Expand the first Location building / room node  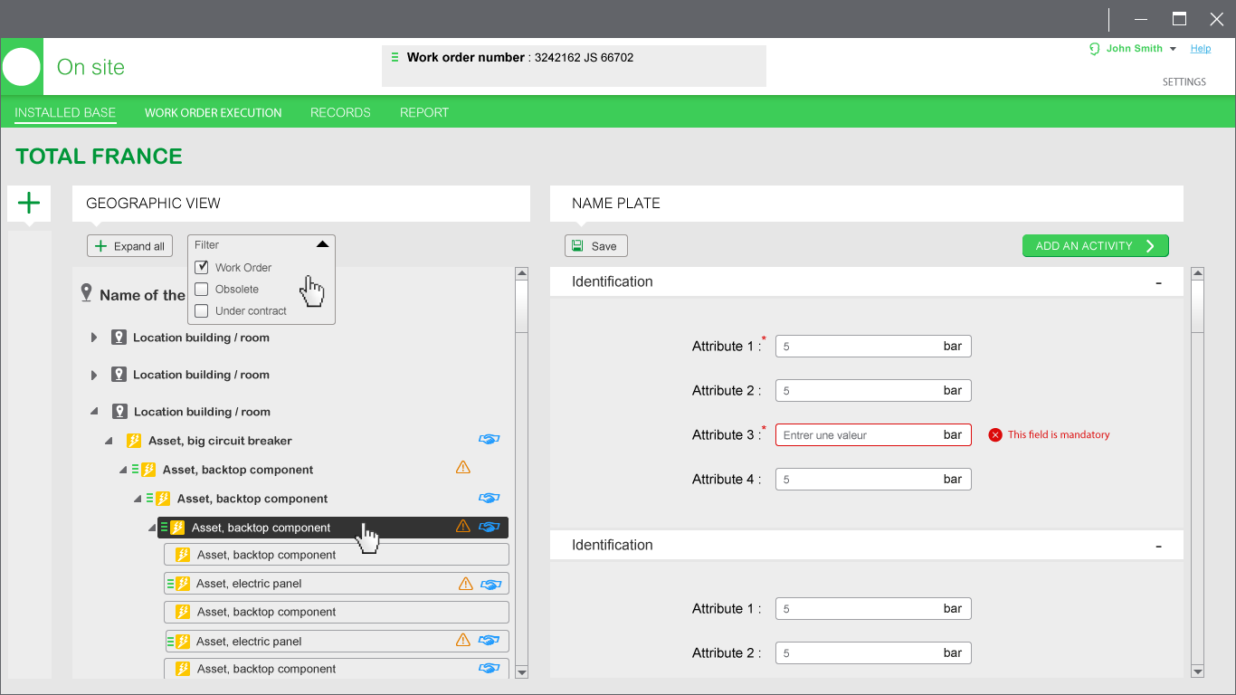94,338
